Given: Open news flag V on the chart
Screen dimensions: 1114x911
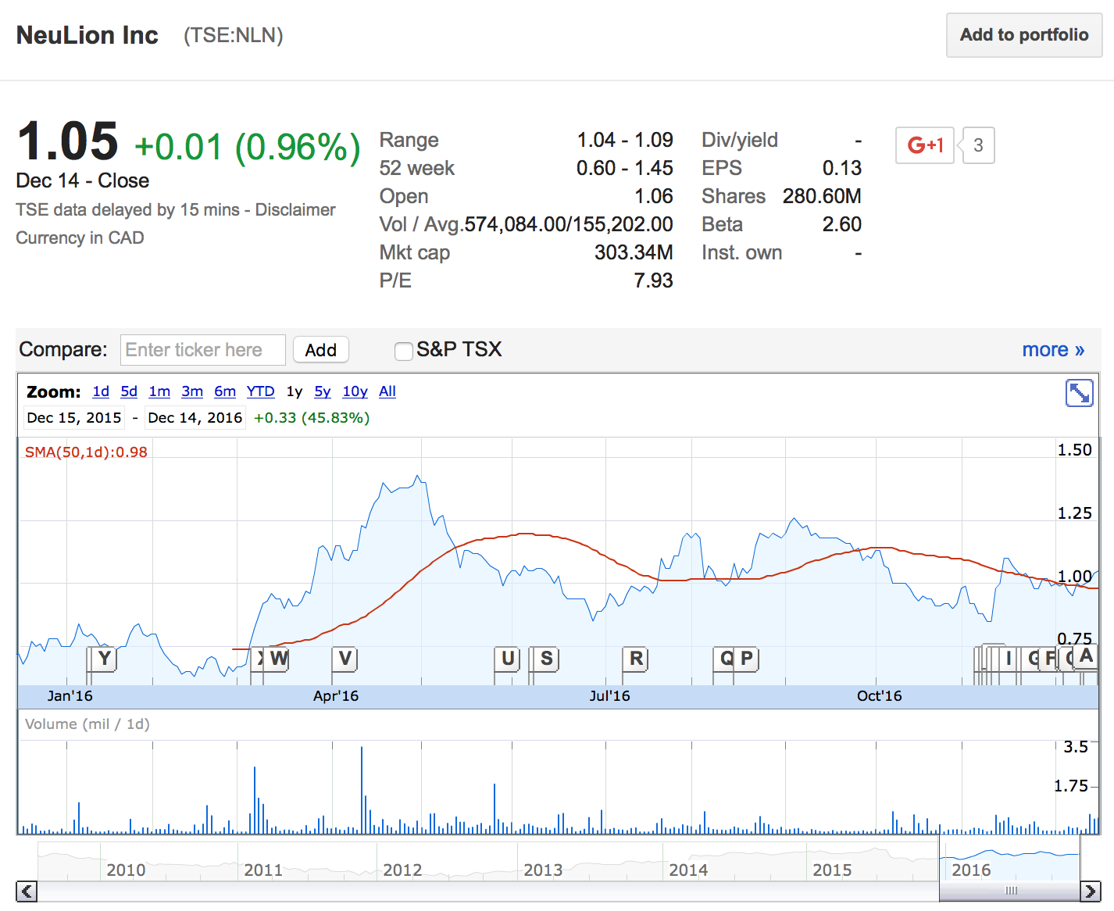Looking at the screenshot, I should [345, 659].
